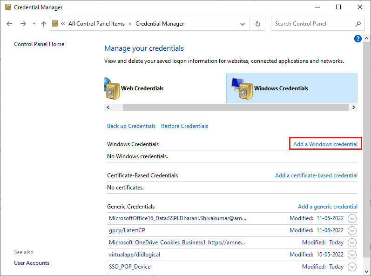Screen dimensions: 371x276
Task: Go up one level arrow
Action: [44, 24]
